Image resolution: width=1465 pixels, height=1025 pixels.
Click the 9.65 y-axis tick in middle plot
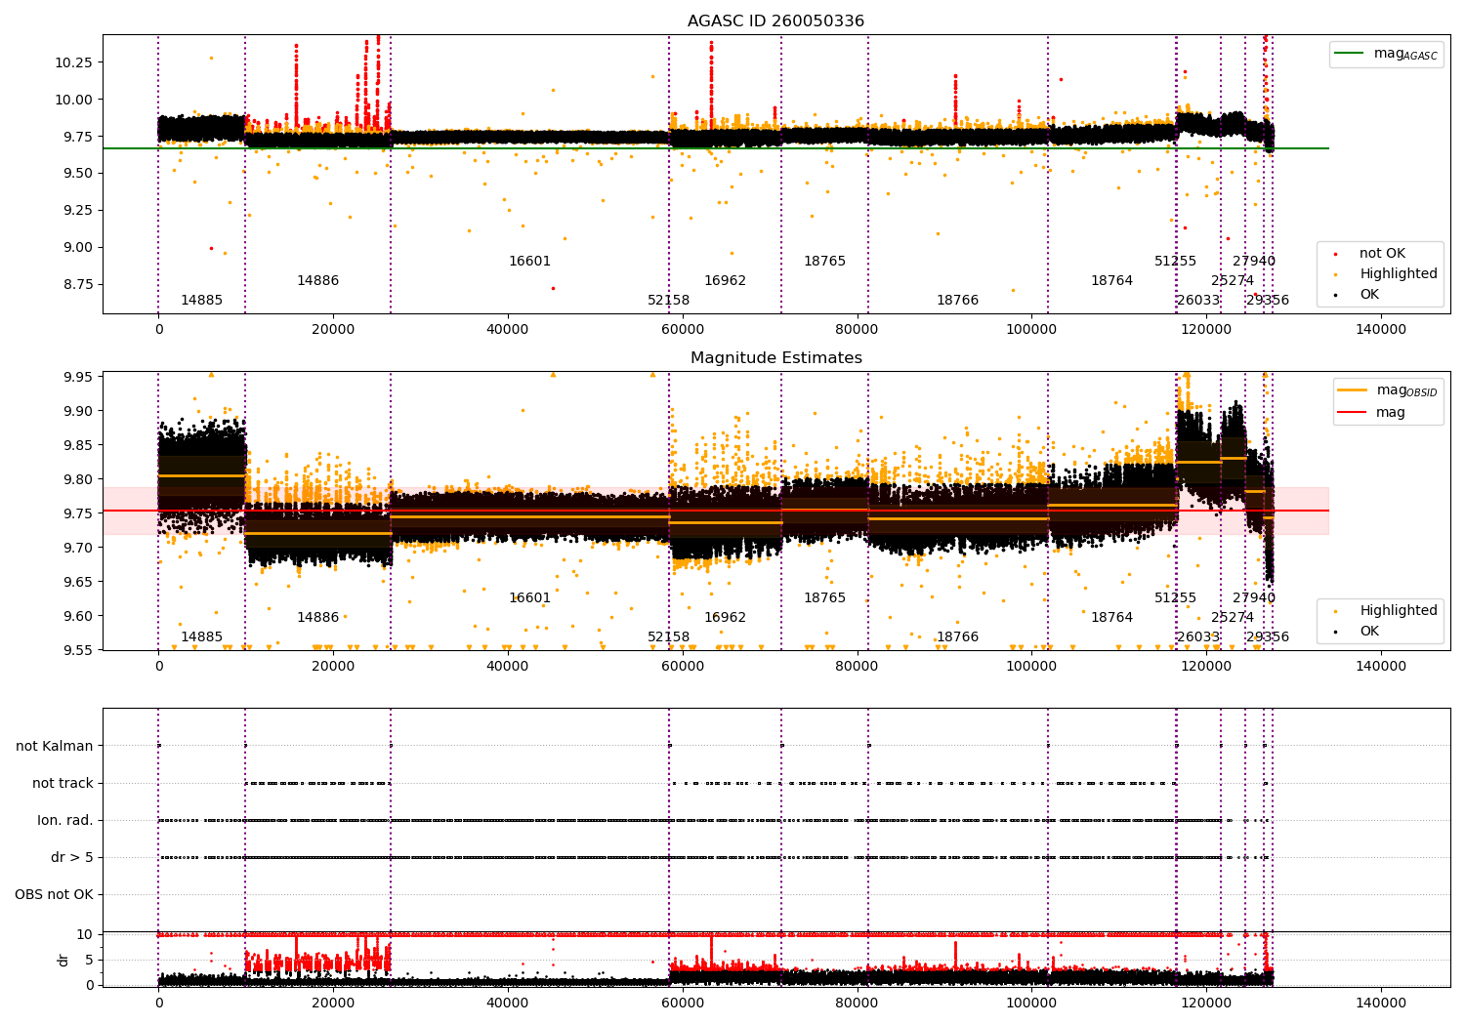tap(77, 582)
